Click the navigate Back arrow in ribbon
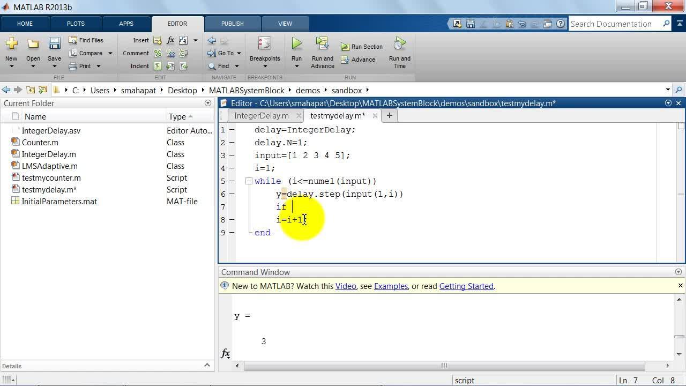Viewport: 686px width, 386px height. [212, 40]
